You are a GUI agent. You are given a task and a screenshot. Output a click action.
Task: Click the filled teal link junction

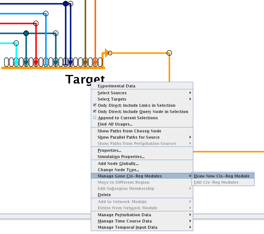coord(26,33)
